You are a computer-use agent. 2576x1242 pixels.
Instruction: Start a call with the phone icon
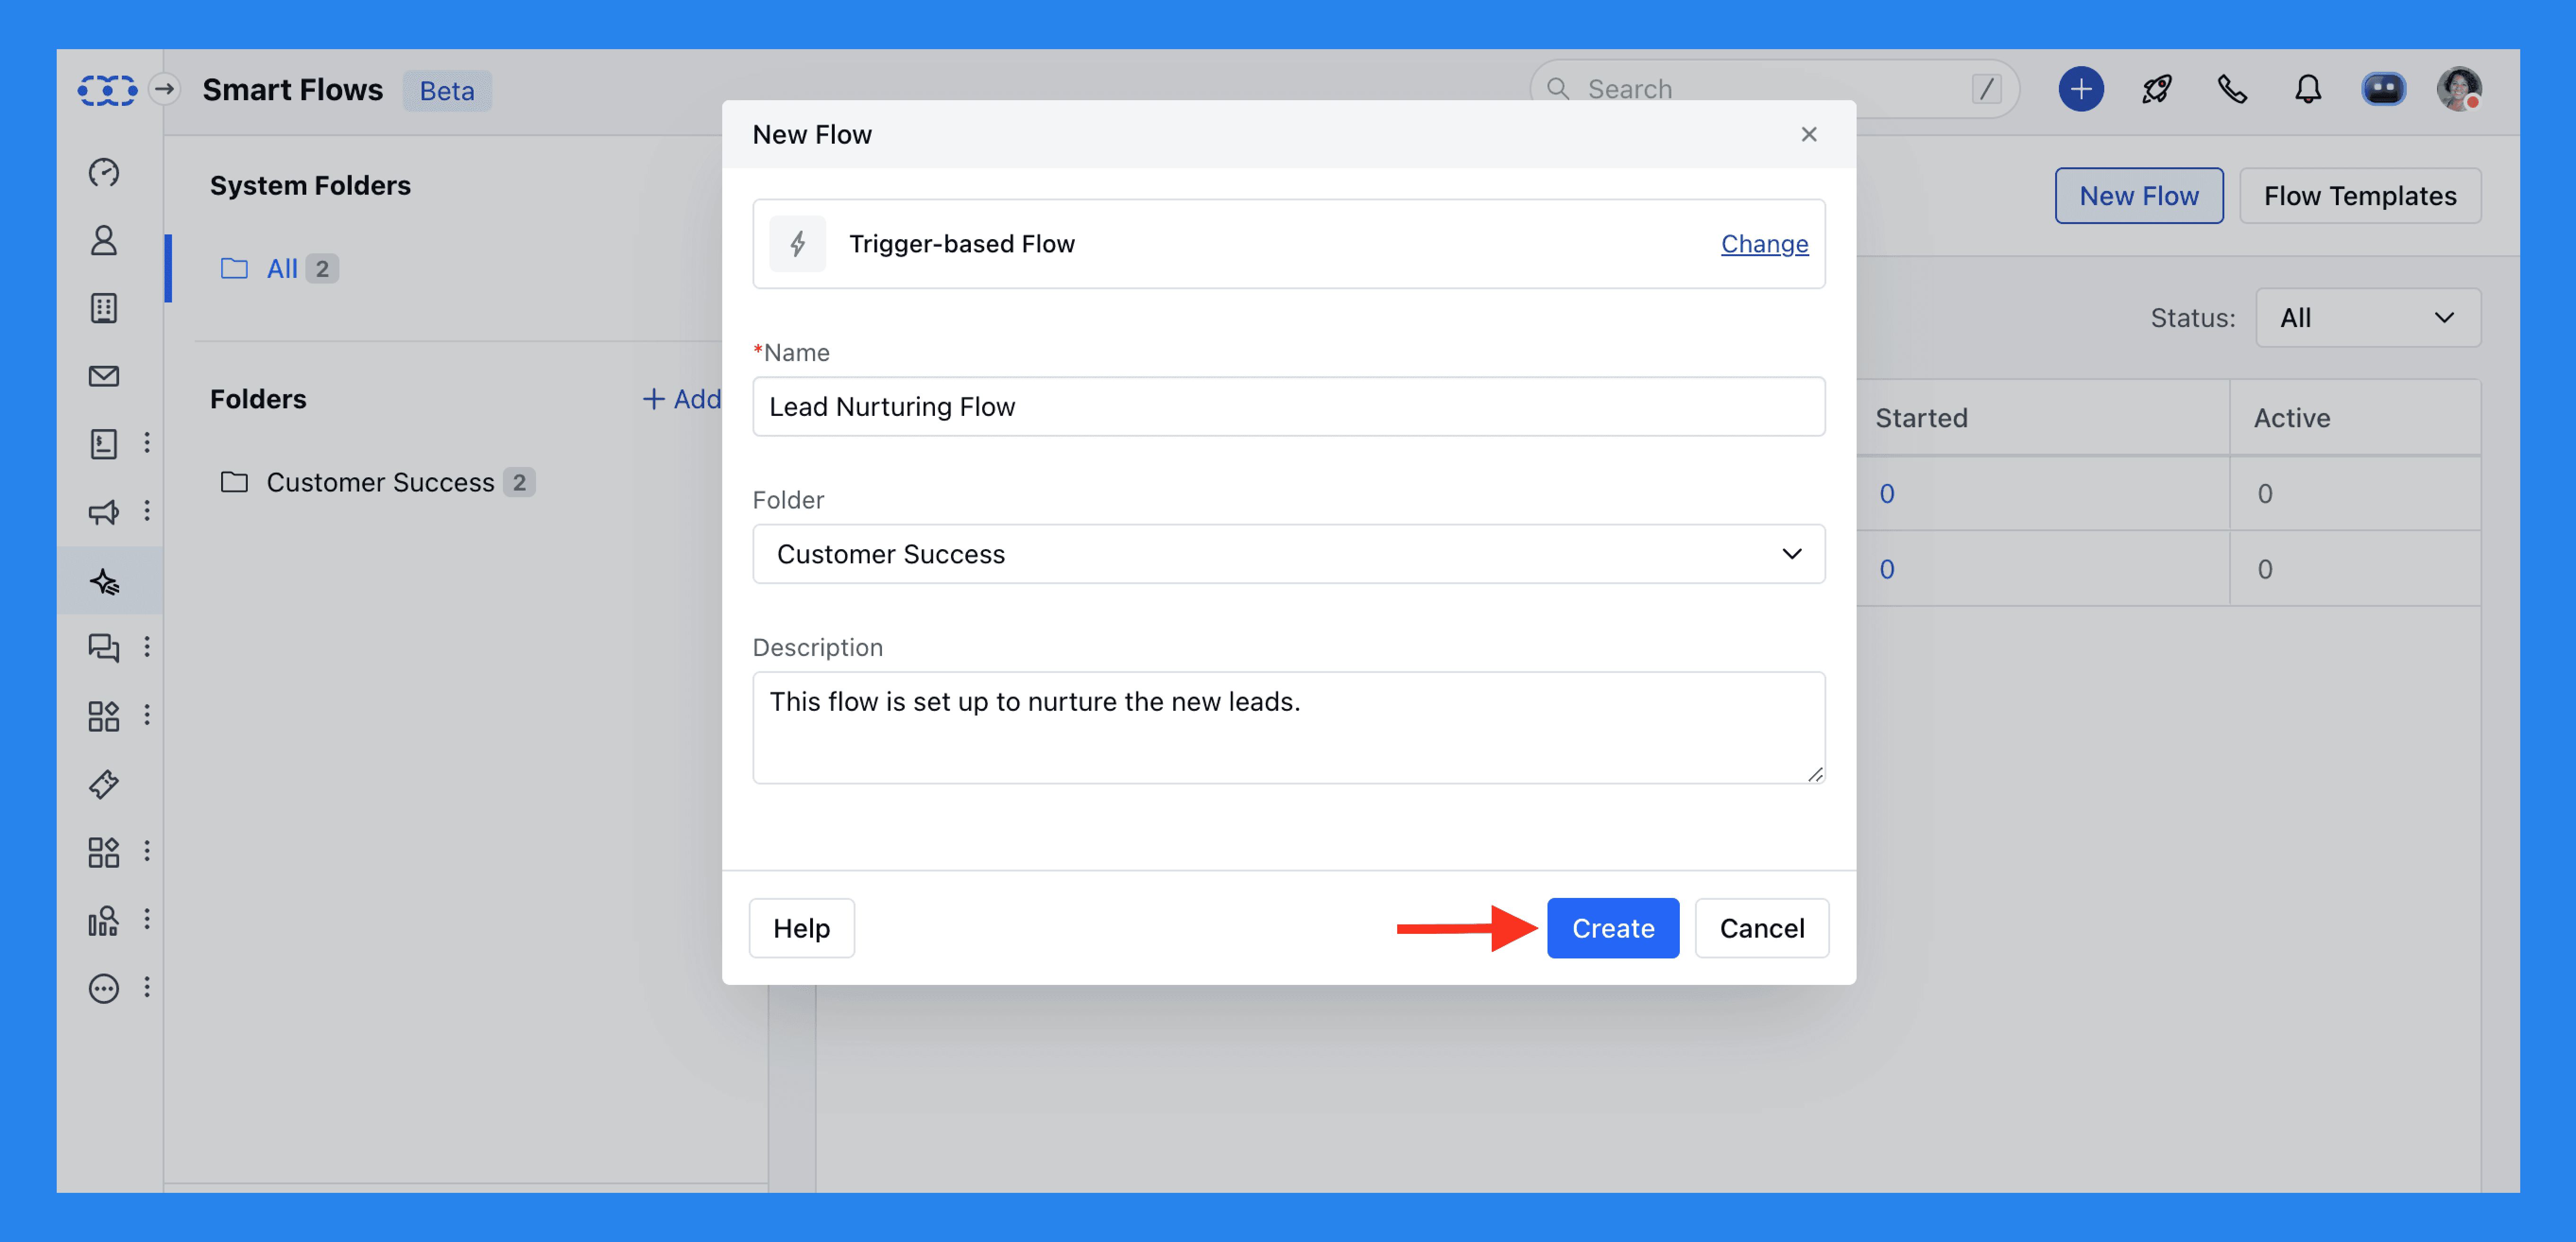click(2232, 89)
